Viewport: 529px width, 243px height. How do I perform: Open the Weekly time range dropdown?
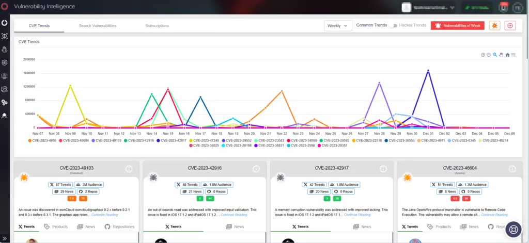[x=338, y=26]
